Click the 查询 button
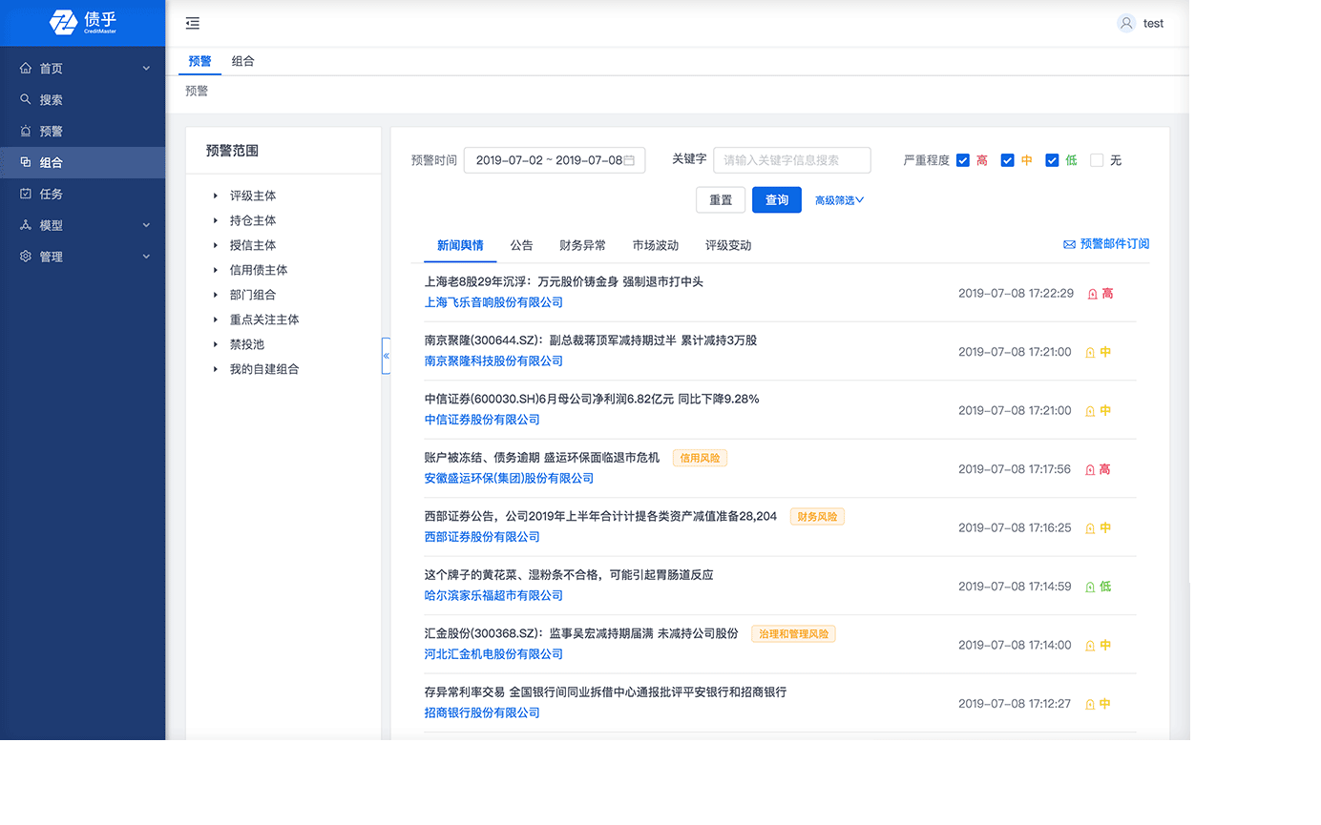 (x=776, y=200)
